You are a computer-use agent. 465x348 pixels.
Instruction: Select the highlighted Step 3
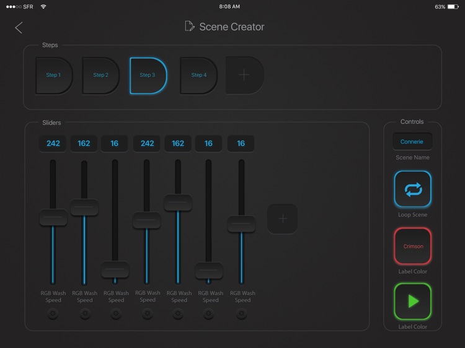148,76
